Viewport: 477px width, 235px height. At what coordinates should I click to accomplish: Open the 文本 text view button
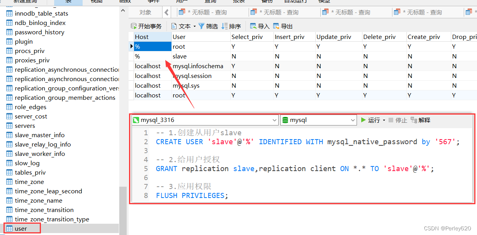(181, 26)
